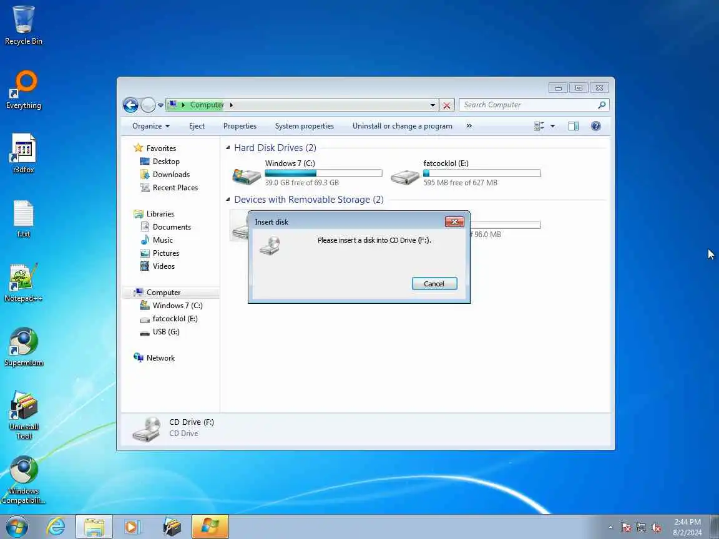Click the blue Help question mark icon
719x539 pixels.
point(595,126)
